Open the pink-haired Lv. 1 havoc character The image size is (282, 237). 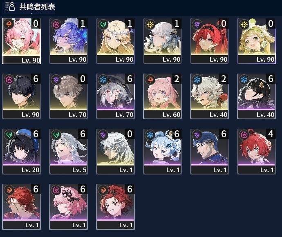point(68,207)
